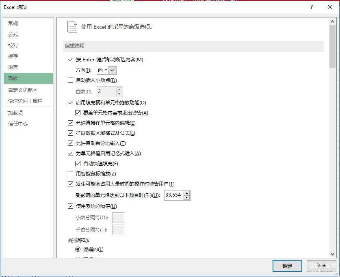Click the 确定 button

[x=287, y=266]
